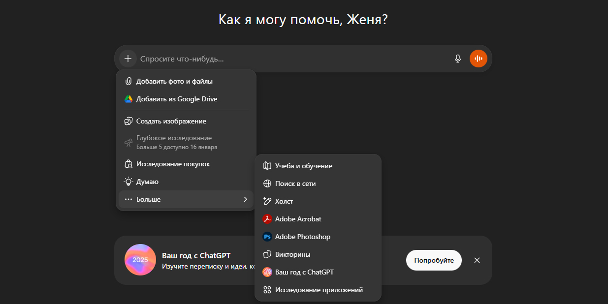
Task: Click the red Adobe Acrobat icon
Action: pos(267,219)
